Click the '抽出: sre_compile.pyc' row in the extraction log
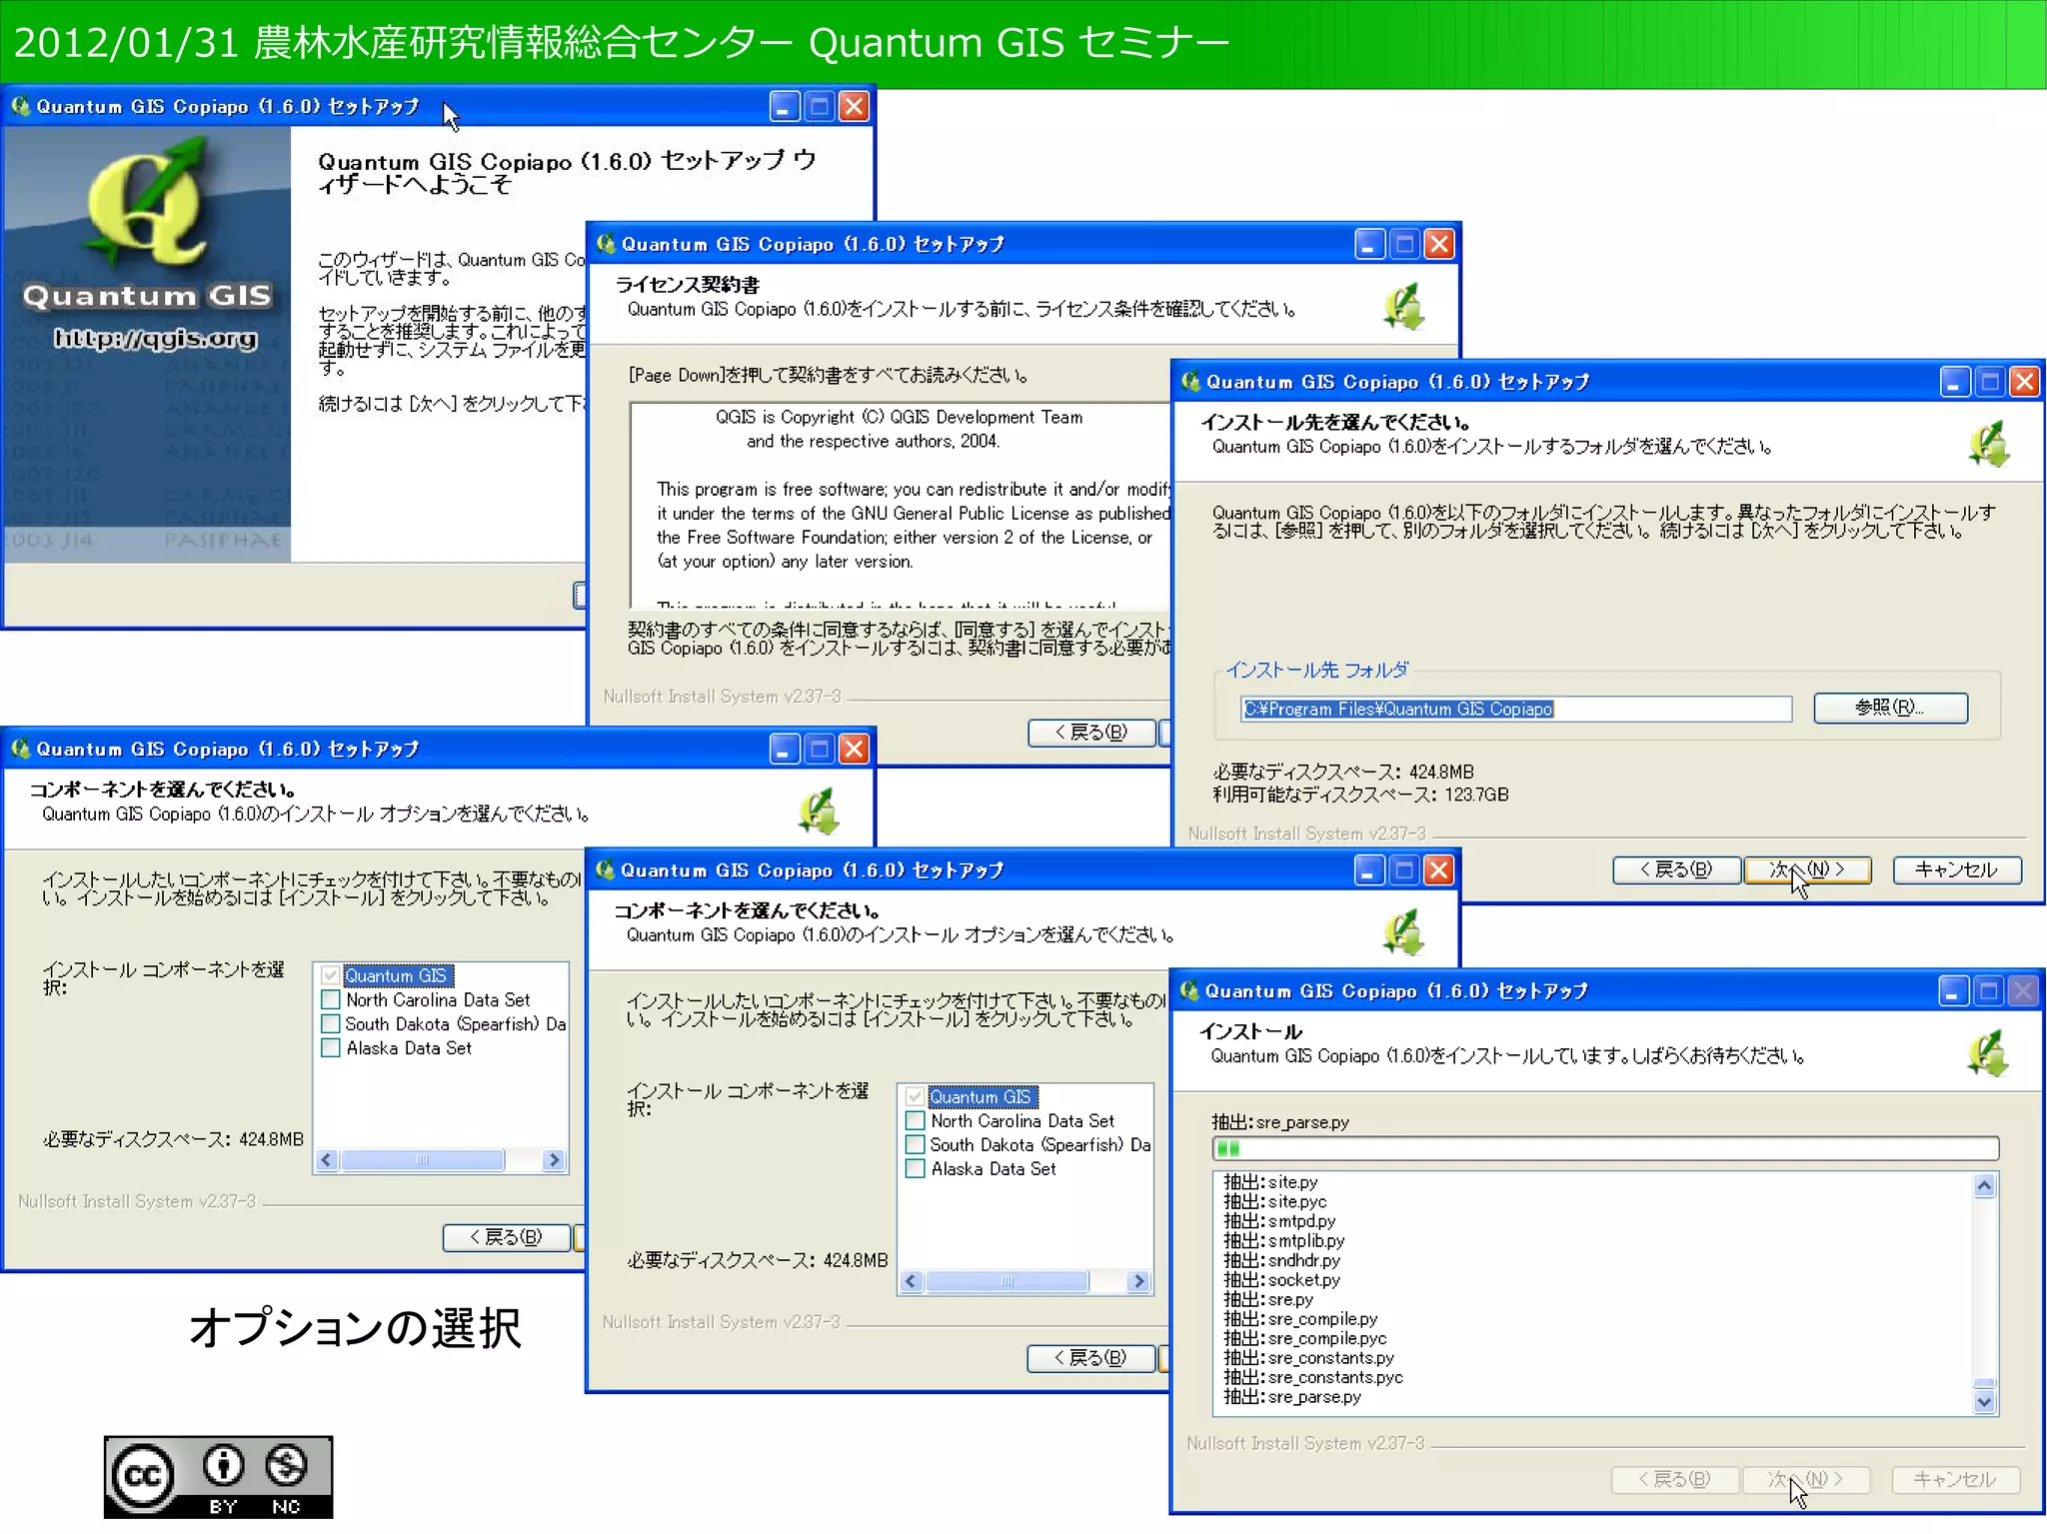The width and height of the screenshot is (2047, 1534). click(x=1305, y=1339)
